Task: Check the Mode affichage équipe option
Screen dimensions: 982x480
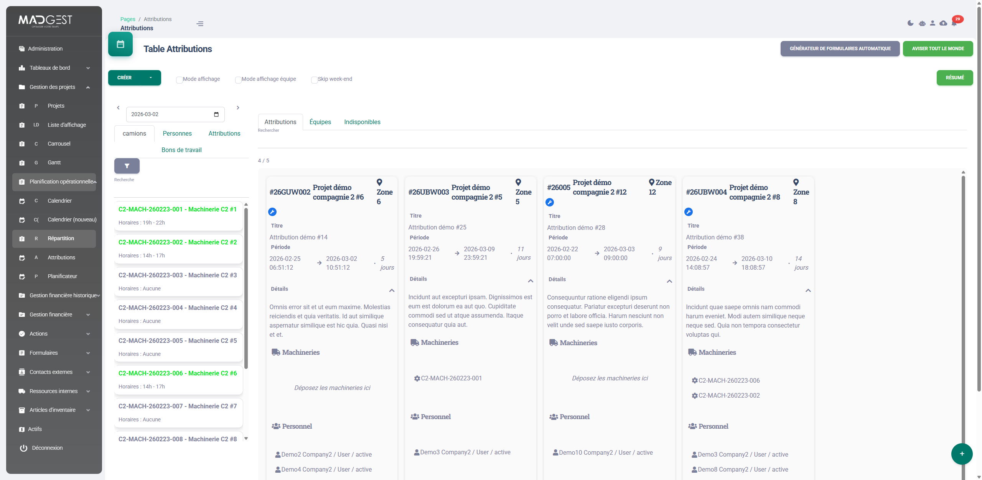Action: [238, 80]
